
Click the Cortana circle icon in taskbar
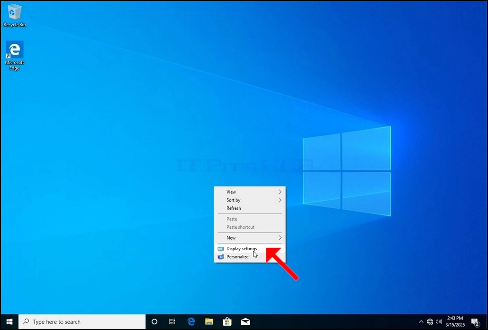[154, 321]
